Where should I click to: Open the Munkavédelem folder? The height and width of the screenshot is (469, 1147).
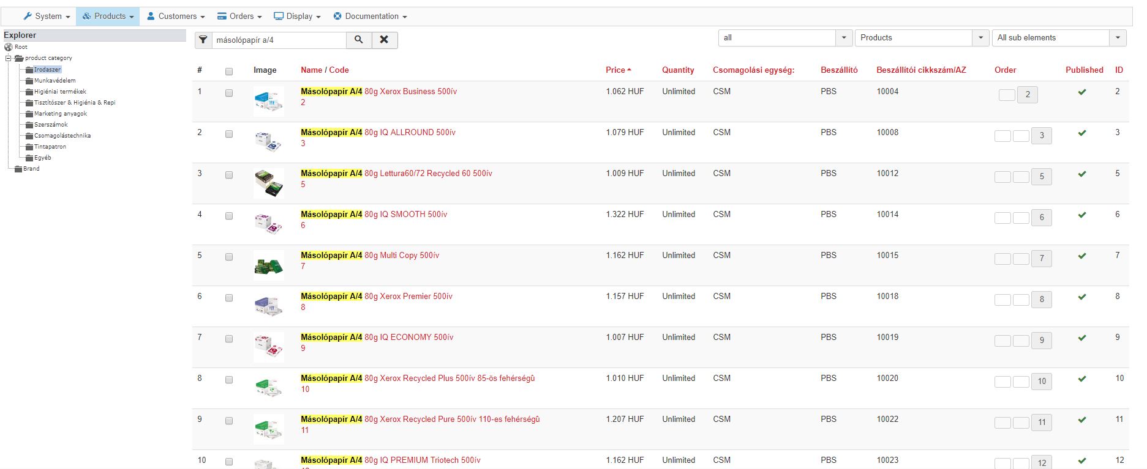55,81
